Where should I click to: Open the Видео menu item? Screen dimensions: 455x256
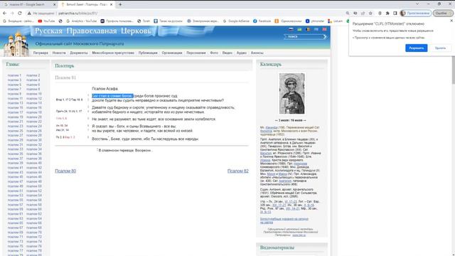pos(227,53)
